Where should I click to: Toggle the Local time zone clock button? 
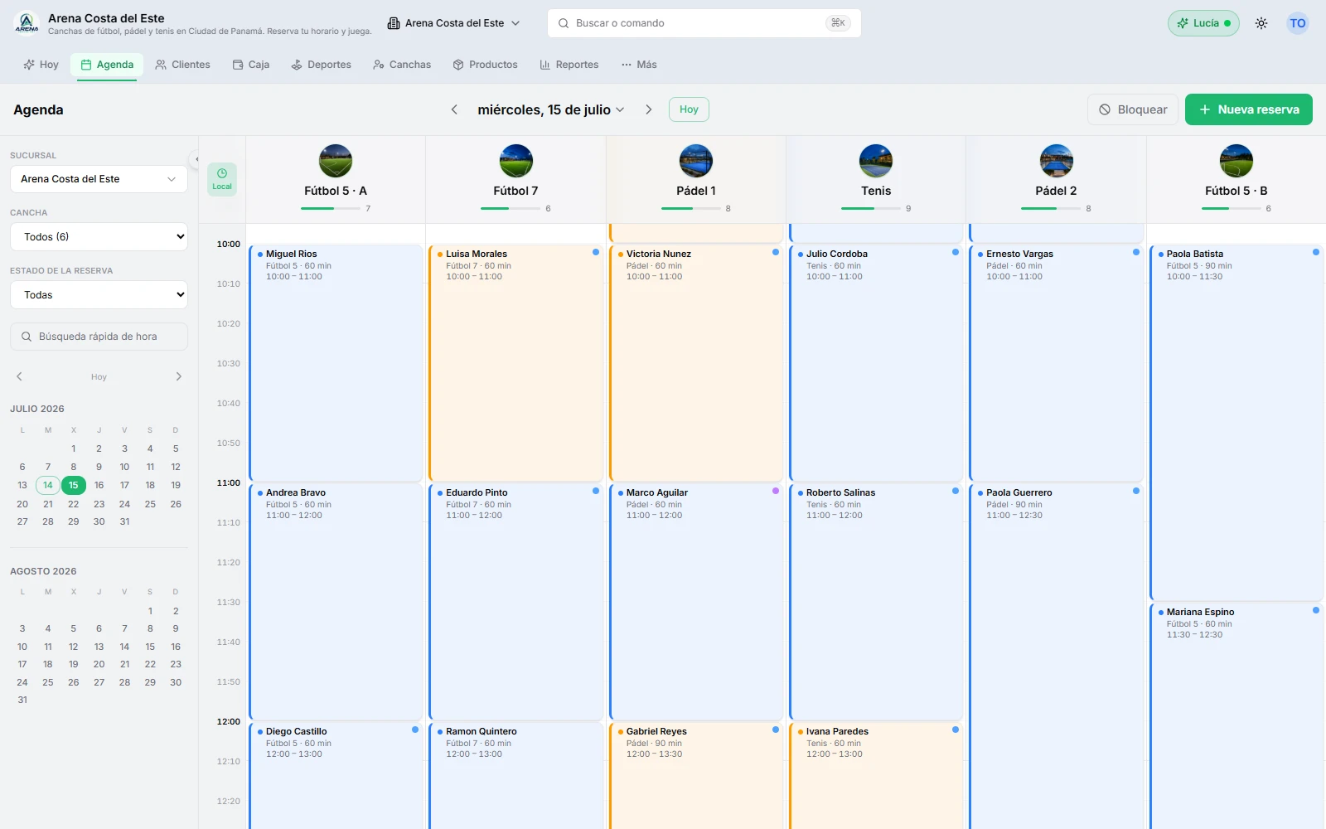[x=222, y=179]
